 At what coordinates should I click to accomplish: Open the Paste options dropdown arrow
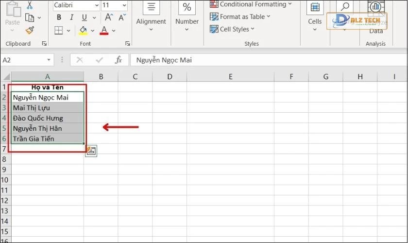point(13,30)
